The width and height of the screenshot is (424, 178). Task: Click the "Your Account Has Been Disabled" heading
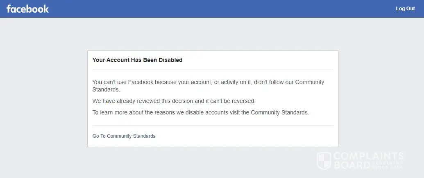coord(137,60)
